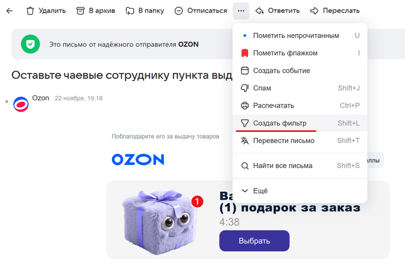The width and height of the screenshot is (405, 265).
Task: Click the green trusted sender shield icon
Action: point(30,44)
